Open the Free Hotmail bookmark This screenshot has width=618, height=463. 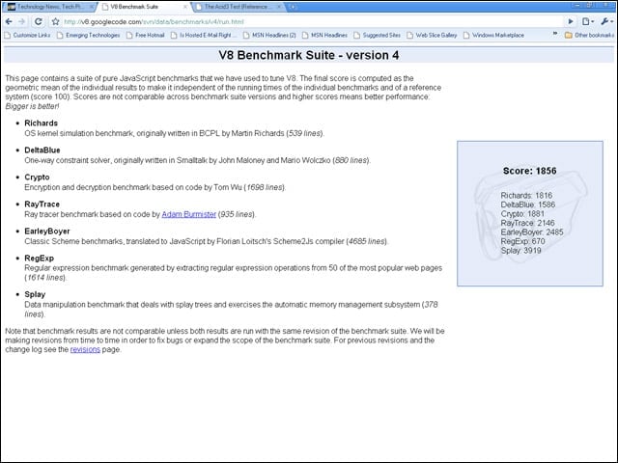(x=146, y=35)
